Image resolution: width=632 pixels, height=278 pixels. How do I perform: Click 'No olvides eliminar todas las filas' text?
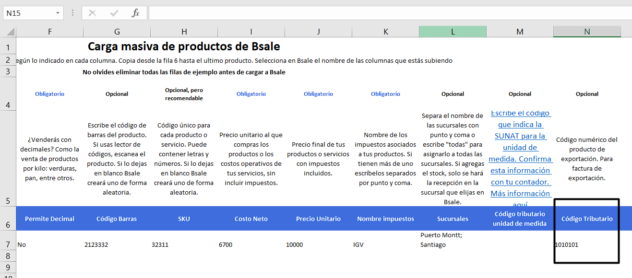point(184,72)
